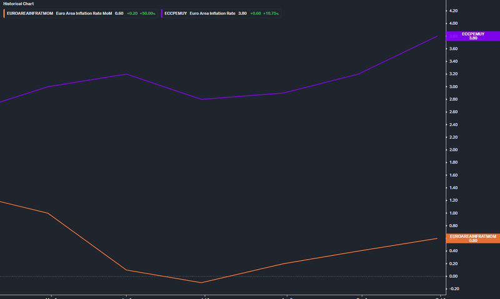Click the 2.00 label on the value axis

pyautogui.click(x=453, y=150)
